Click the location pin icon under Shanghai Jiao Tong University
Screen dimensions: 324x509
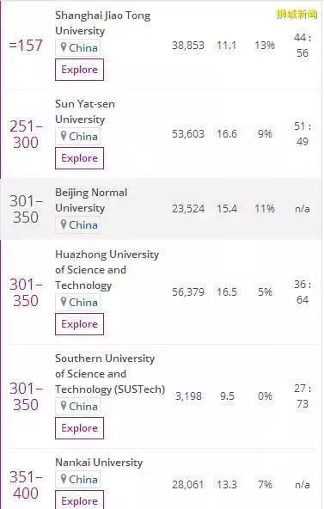[x=64, y=47]
